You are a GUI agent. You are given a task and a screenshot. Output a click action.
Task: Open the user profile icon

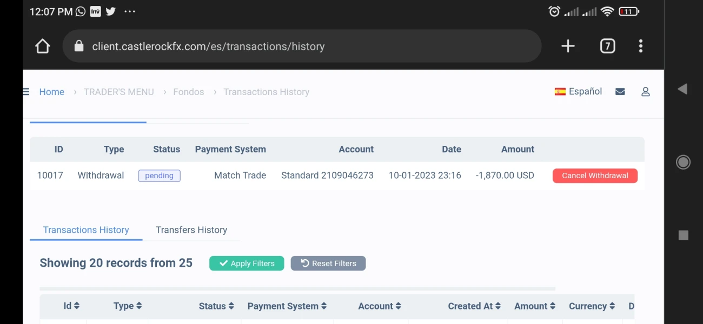pyautogui.click(x=645, y=92)
